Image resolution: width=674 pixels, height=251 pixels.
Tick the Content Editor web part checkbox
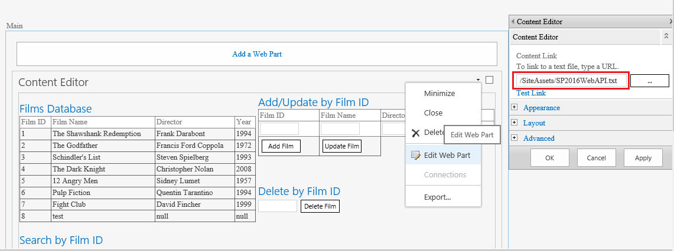click(x=489, y=80)
